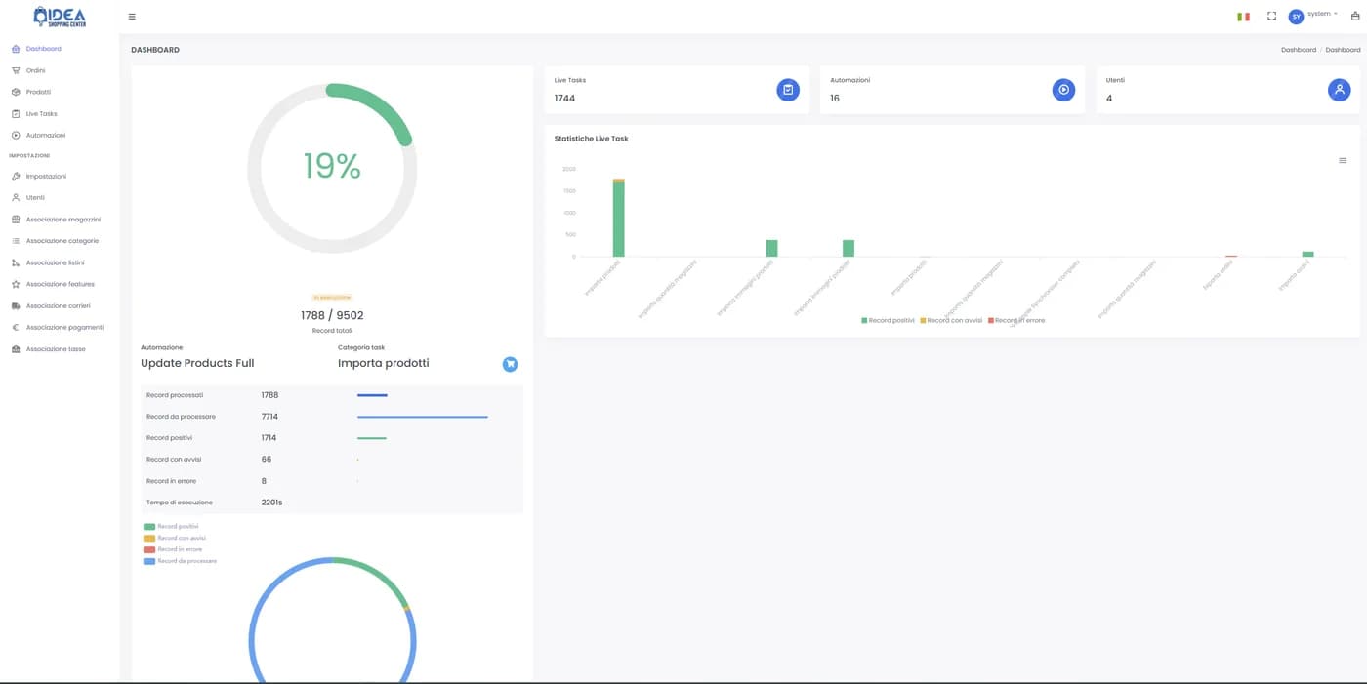Open the Italian flag language selector
Image resolution: width=1367 pixels, height=684 pixels.
point(1243,17)
